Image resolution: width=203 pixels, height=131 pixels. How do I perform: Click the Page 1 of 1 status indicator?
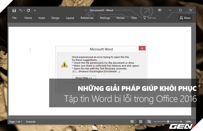click(15, 122)
